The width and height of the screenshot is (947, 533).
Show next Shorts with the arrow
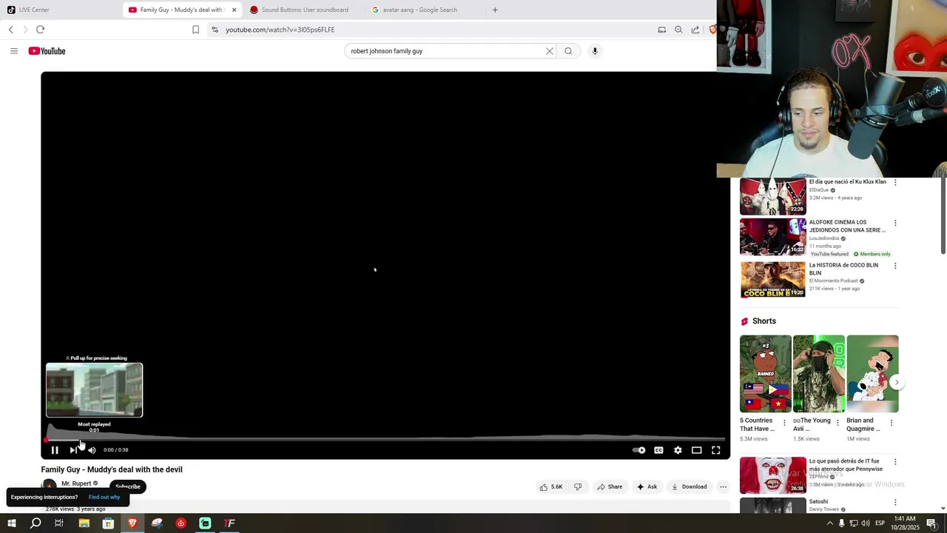897,383
